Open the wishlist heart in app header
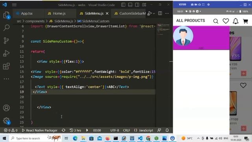This screenshot has width=252, height=142. point(226,21)
